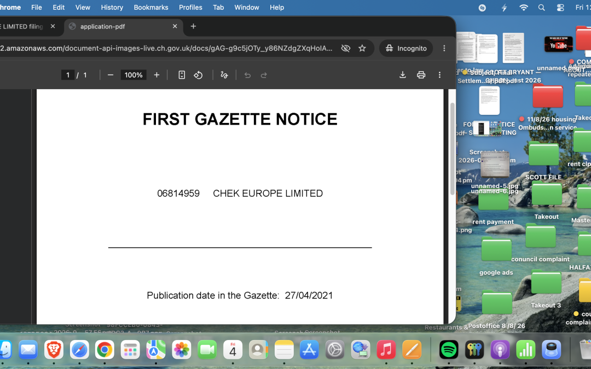Open the Bookmarks menu
The image size is (591, 369).
151,8
